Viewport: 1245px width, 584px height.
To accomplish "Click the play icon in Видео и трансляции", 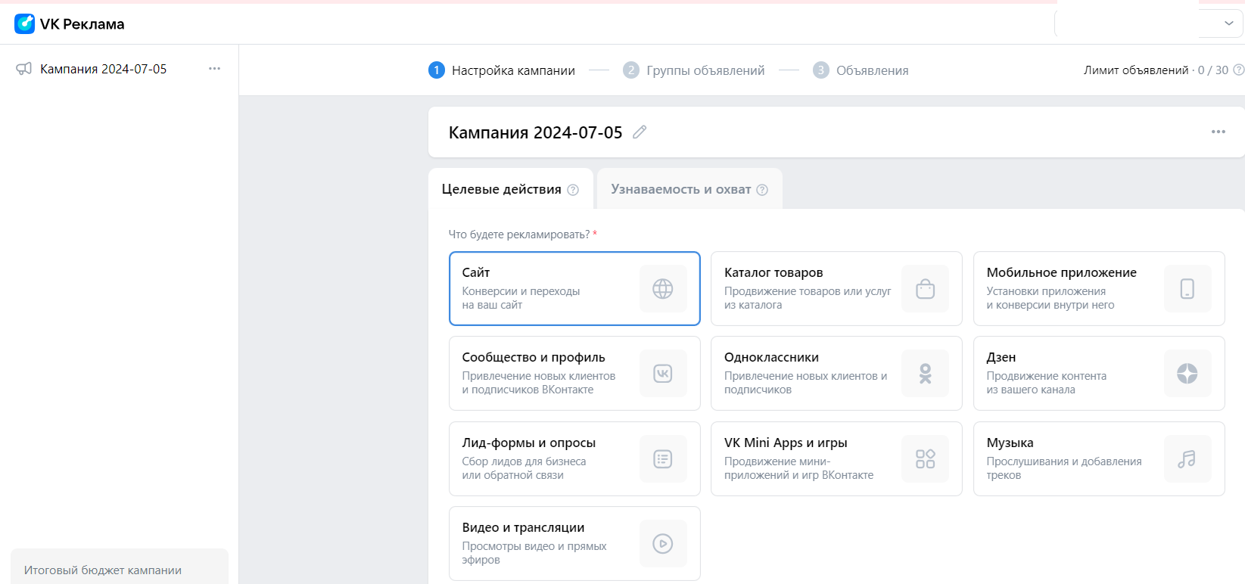I will [x=663, y=544].
